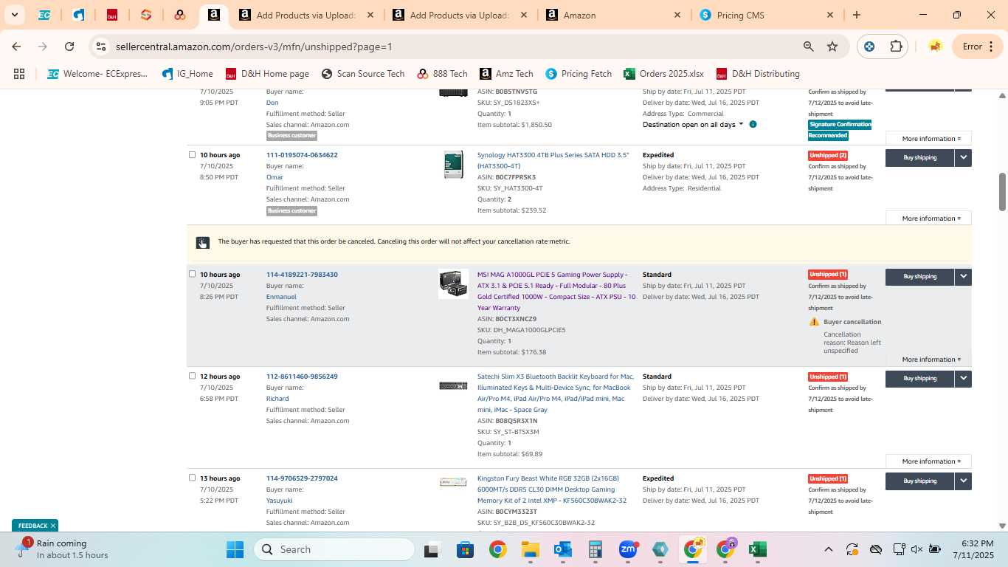Expand Buy shipping dropdown for Synology order
Image resolution: width=1008 pixels, height=567 pixels.
(x=963, y=157)
